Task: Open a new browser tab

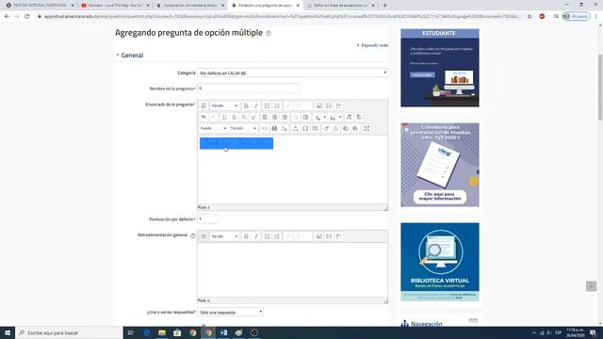Action: (384, 6)
